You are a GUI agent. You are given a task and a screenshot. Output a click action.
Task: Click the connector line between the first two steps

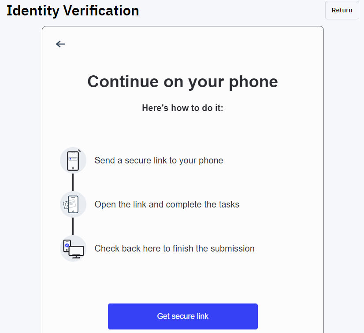pyautogui.click(x=73, y=182)
